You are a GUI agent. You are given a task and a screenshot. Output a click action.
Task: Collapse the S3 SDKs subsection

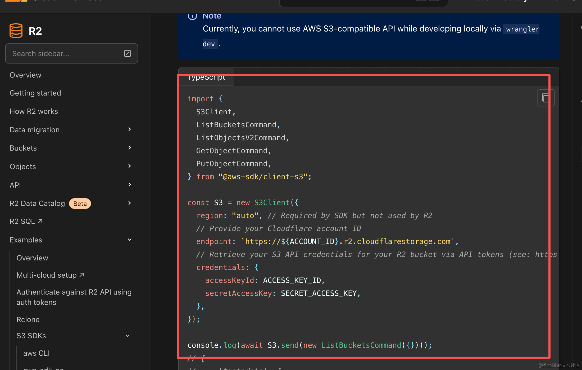(x=128, y=336)
